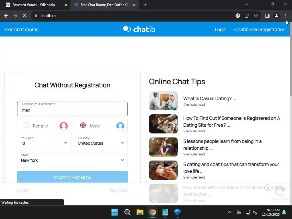The width and height of the screenshot is (292, 219).
Task: Select the Free Chat Rooms tab
Action: point(105,5)
